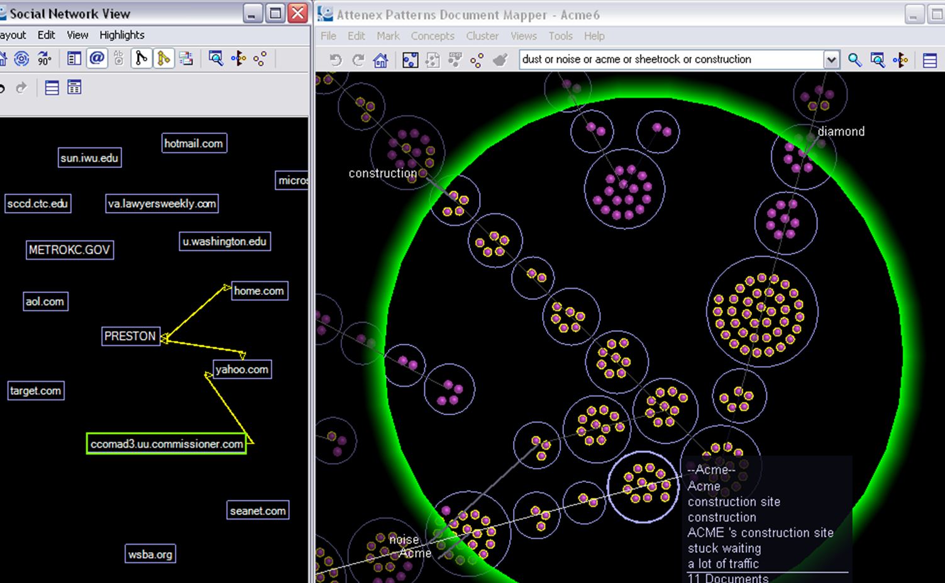Image resolution: width=945 pixels, height=583 pixels.
Task: Click the filter funnel icon in Social Network toolbar
Action: (x=238, y=59)
